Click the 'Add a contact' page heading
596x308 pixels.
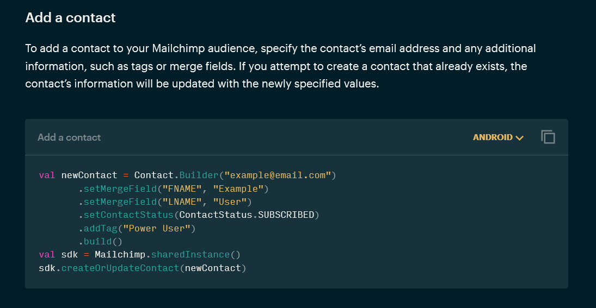tap(70, 17)
